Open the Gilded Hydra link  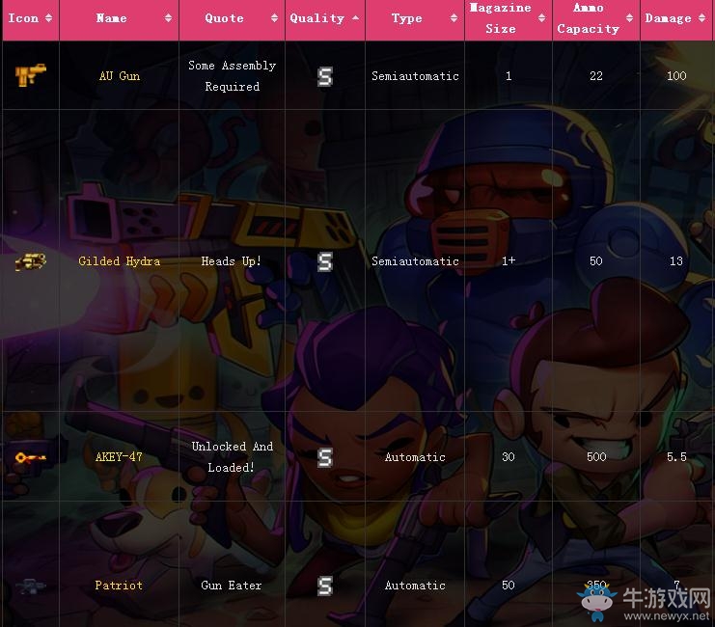[x=119, y=261]
